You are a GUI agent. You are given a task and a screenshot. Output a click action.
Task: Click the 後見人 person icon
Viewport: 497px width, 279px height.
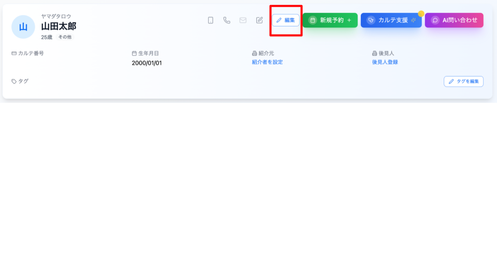(x=374, y=53)
